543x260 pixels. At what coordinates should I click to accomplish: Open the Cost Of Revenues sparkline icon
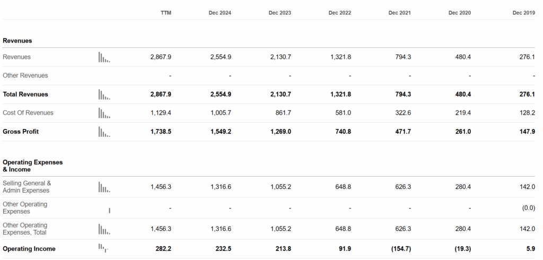(x=104, y=113)
